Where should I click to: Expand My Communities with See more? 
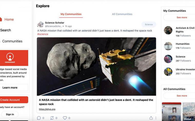[182, 17]
